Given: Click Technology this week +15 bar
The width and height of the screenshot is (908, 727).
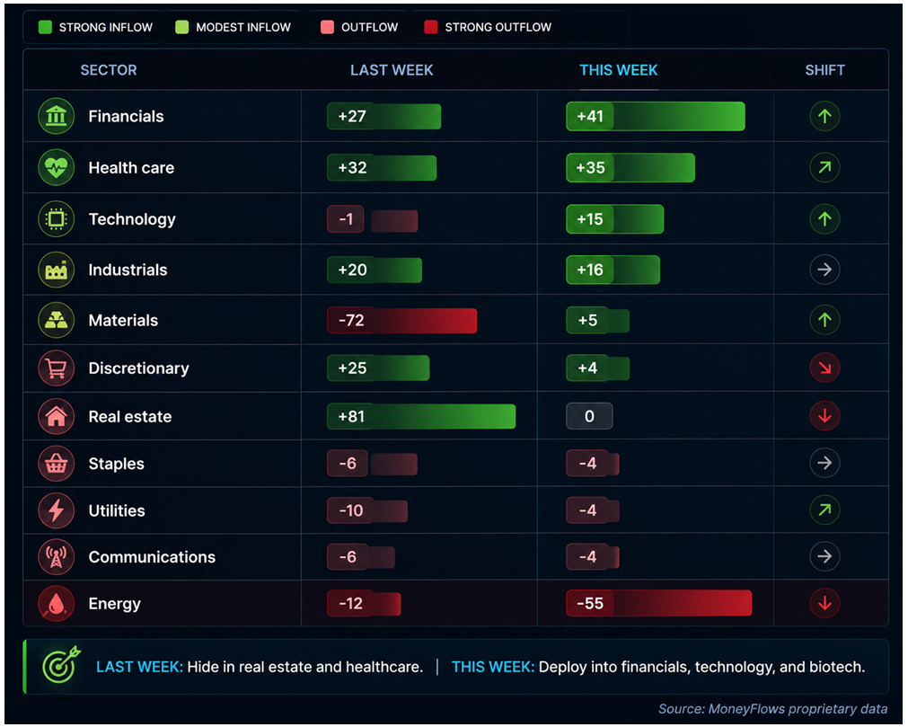Looking at the screenshot, I should click(614, 219).
